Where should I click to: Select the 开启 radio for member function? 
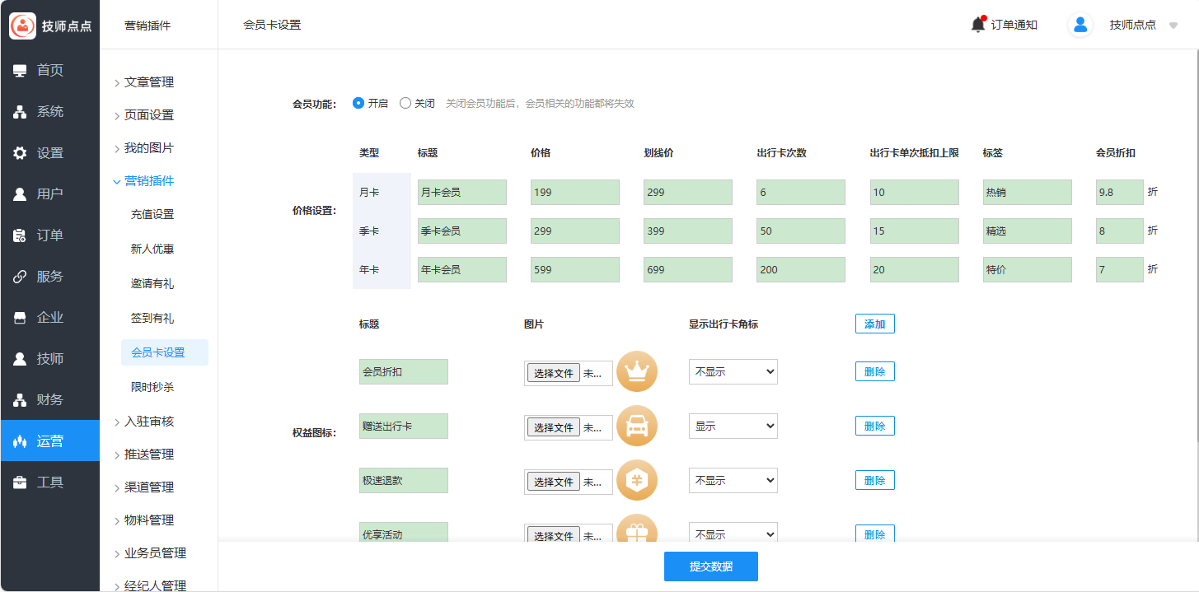click(358, 104)
